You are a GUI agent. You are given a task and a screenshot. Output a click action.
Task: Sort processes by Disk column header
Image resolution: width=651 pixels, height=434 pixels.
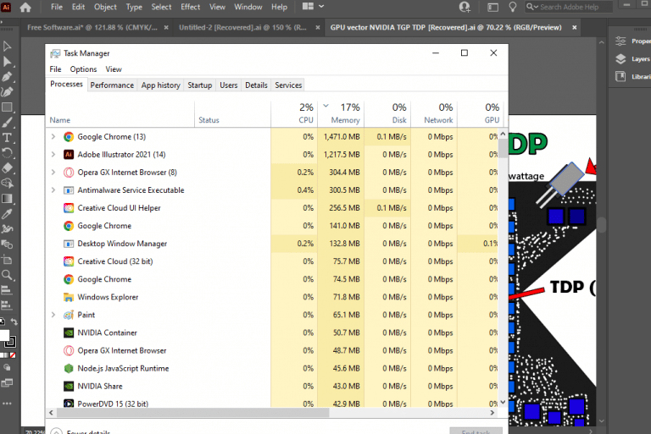coord(387,113)
